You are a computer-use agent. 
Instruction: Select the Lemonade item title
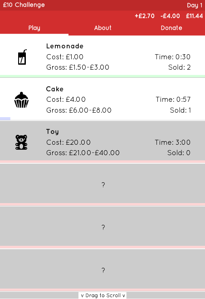pyautogui.click(x=65, y=46)
